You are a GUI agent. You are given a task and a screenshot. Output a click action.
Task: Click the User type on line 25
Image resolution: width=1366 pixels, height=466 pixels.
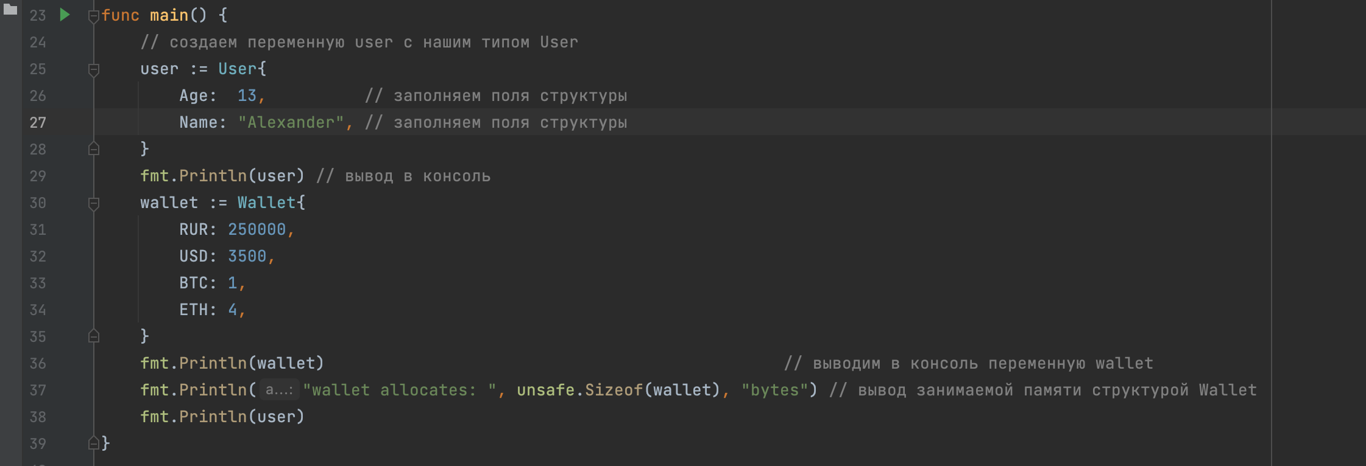pyautogui.click(x=238, y=69)
